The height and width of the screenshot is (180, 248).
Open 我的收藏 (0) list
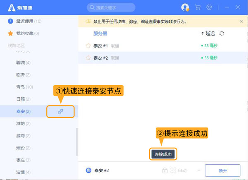[28, 34]
